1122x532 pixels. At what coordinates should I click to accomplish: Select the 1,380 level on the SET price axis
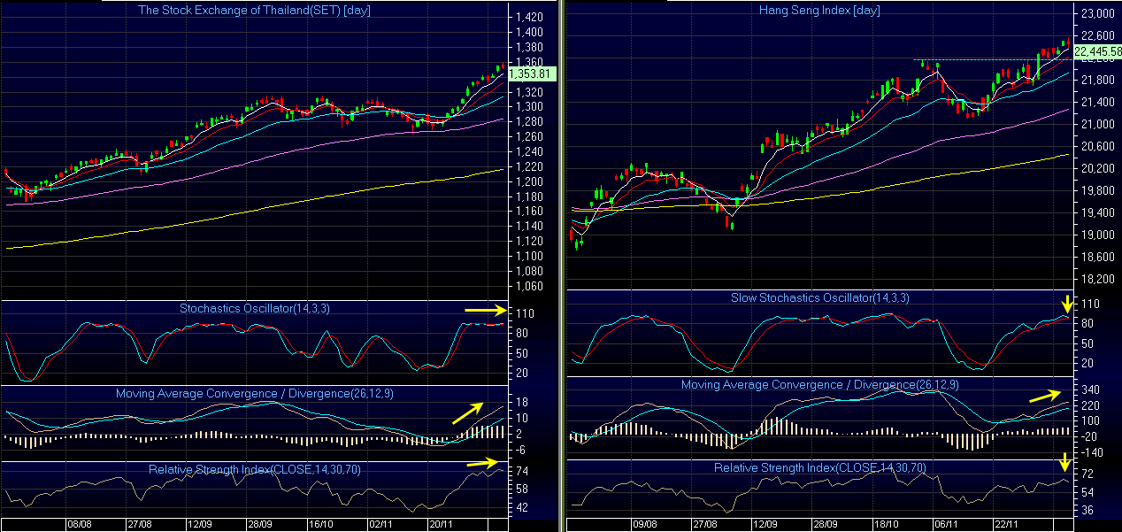tap(528, 48)
